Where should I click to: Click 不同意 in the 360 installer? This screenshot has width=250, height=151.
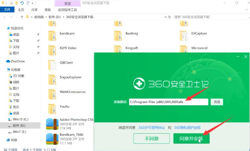tap(151, 139)
